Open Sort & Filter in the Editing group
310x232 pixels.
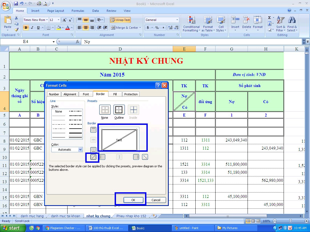tap(280, 24)
